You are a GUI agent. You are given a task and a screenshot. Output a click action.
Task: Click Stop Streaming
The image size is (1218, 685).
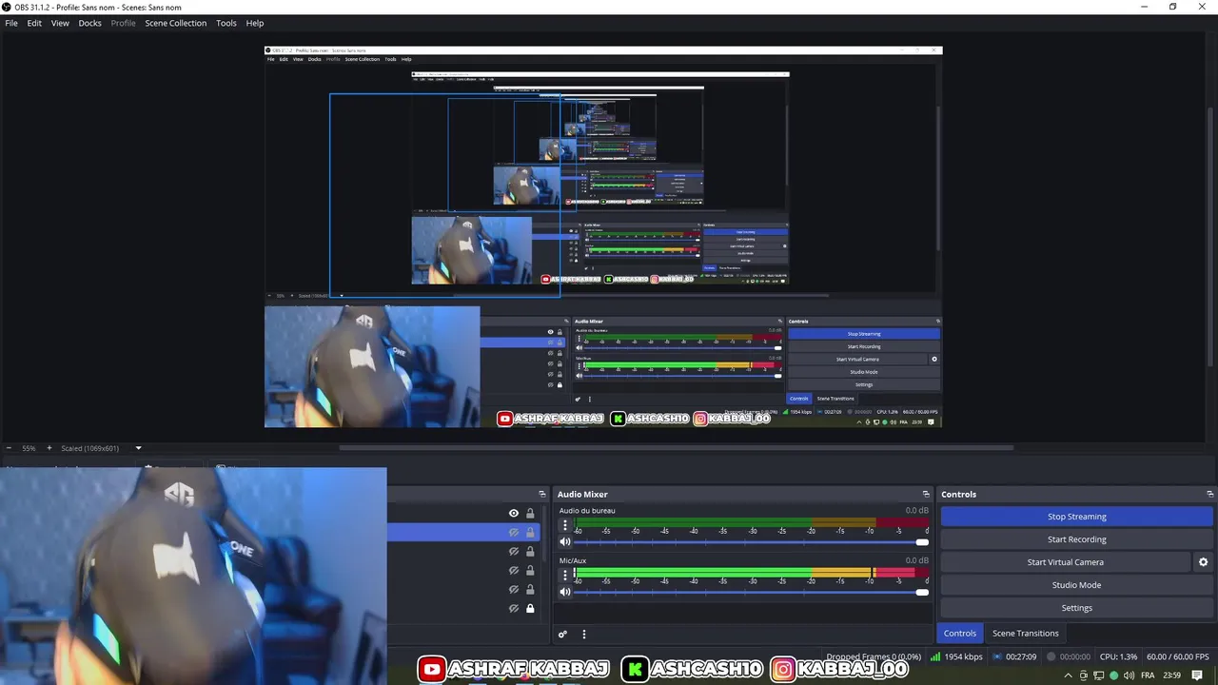1076,517
